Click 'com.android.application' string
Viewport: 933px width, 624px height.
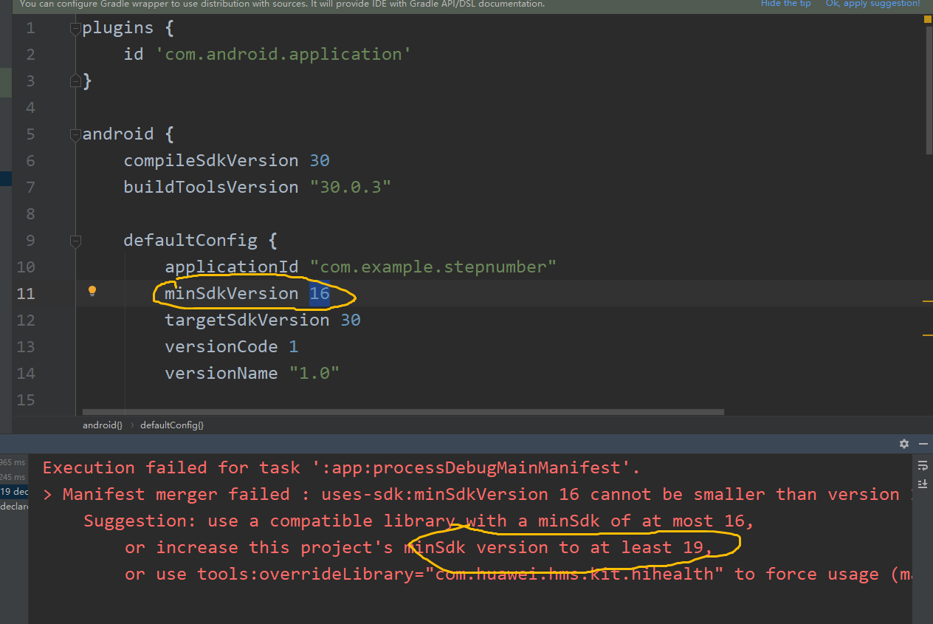283,54
